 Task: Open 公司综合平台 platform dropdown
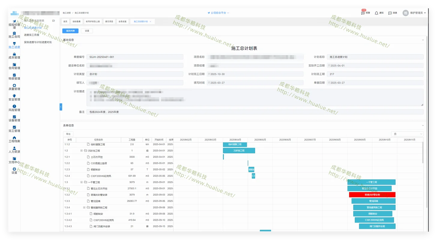[x=218, y=13]
